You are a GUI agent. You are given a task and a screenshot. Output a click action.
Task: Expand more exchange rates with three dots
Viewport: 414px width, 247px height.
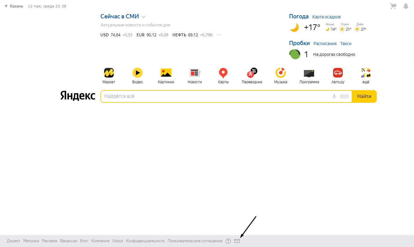(219, 35)
